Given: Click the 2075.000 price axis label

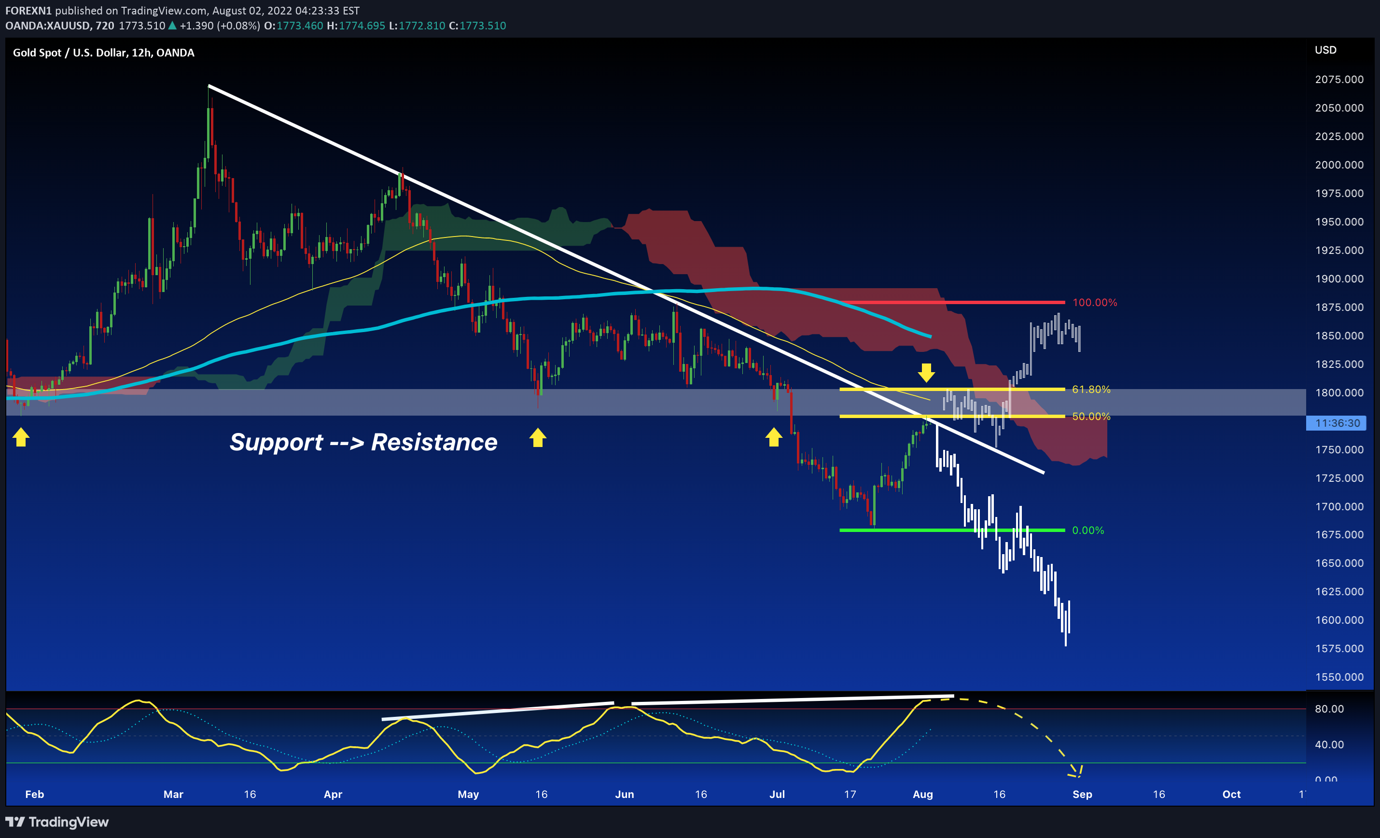Looking at the screenshot, I should coord(1339,80).
